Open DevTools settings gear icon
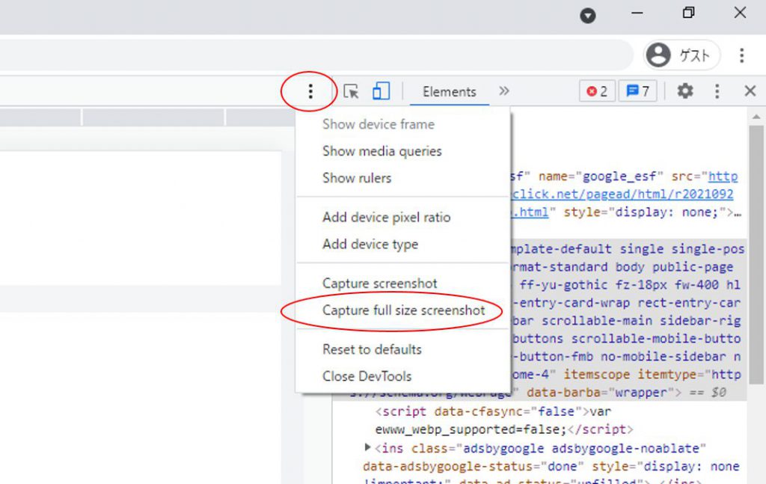 click(685, 91)
